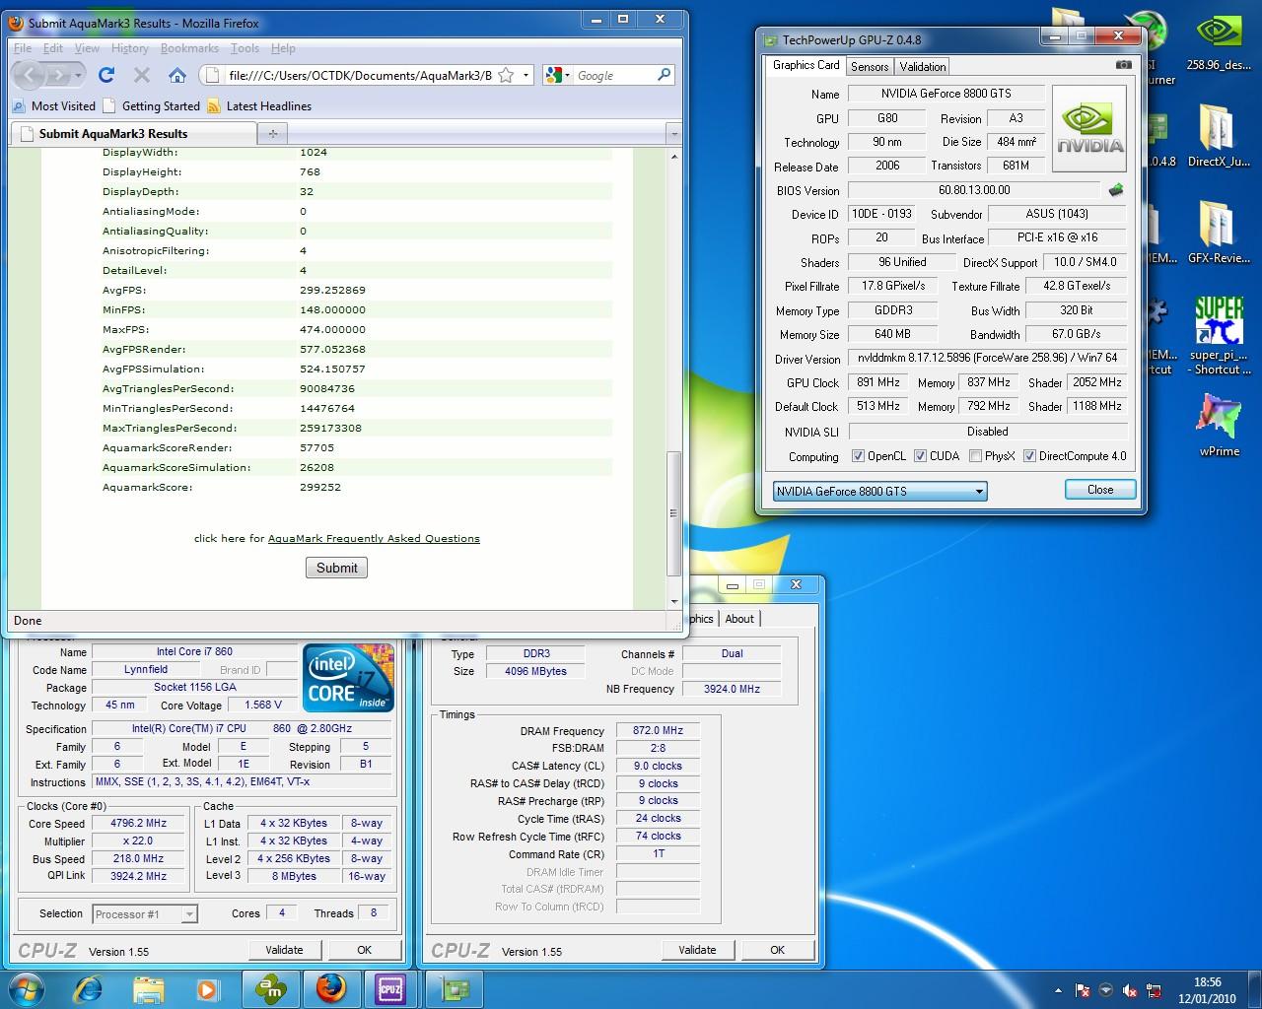Viewport: 1262px width, 1009px height.
Task: Select Submit AquaMark3 Results browser tab
Action: [133, 134]
